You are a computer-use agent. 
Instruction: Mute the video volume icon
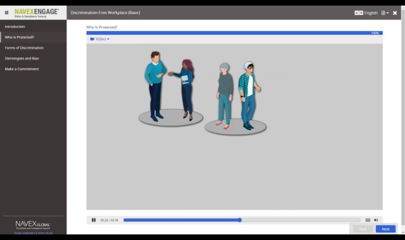coord(376,220)
